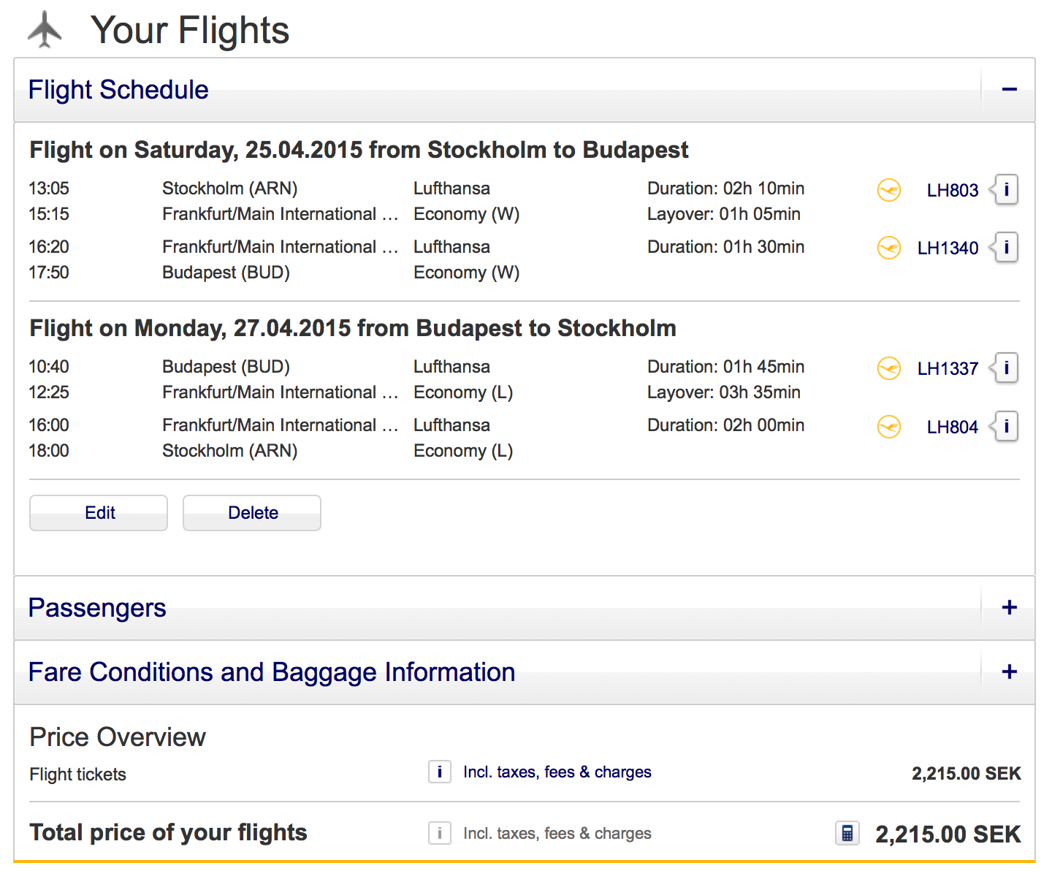Click the Flight Schedule header title
Viewport: 1052px width, 890px height.
(x=118, y=90)
